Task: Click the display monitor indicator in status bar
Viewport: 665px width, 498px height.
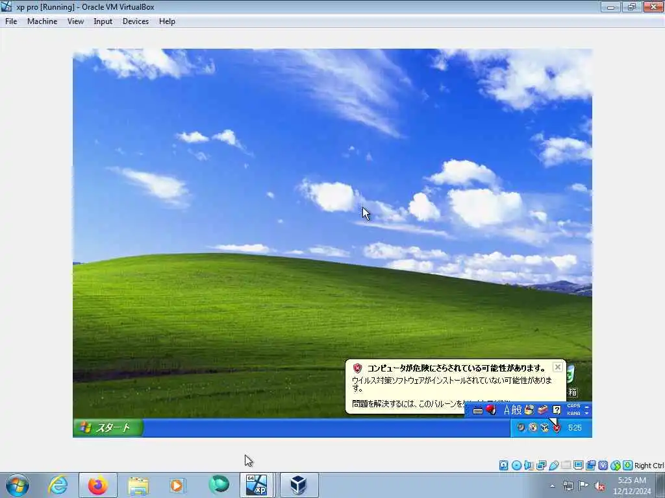Action: point(578,466)
